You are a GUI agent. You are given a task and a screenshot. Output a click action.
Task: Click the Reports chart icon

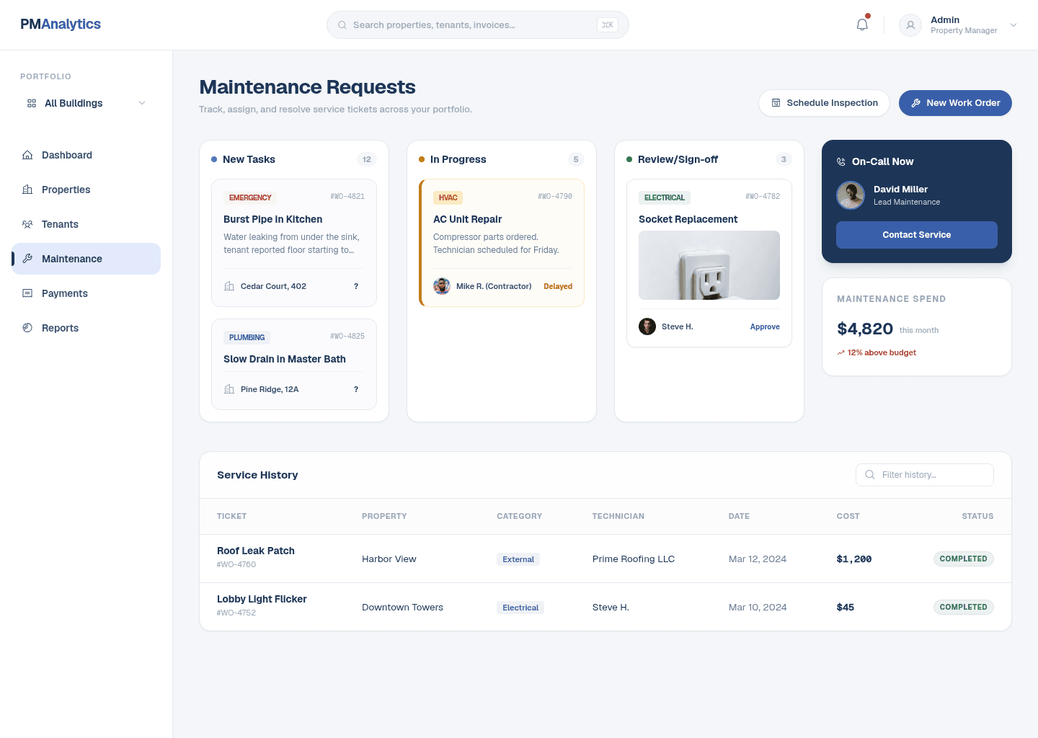click(27, 328)
